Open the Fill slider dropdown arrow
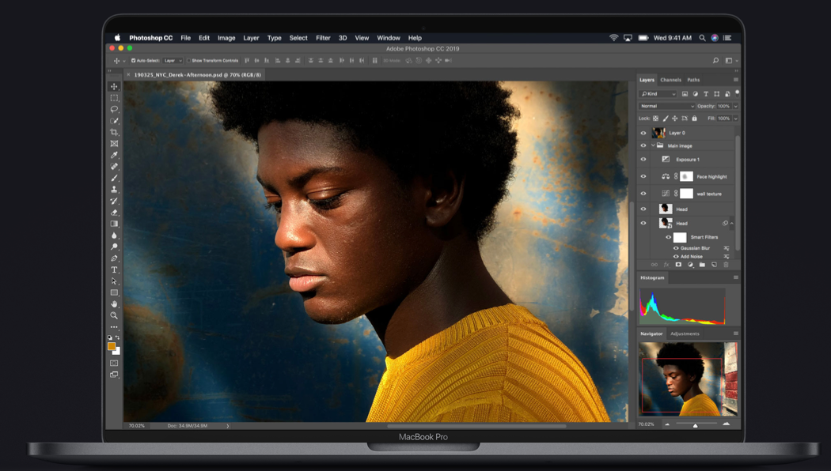 735,119
